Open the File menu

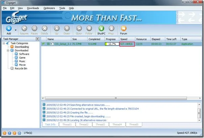pyautogui.click(x=5, y=8)
